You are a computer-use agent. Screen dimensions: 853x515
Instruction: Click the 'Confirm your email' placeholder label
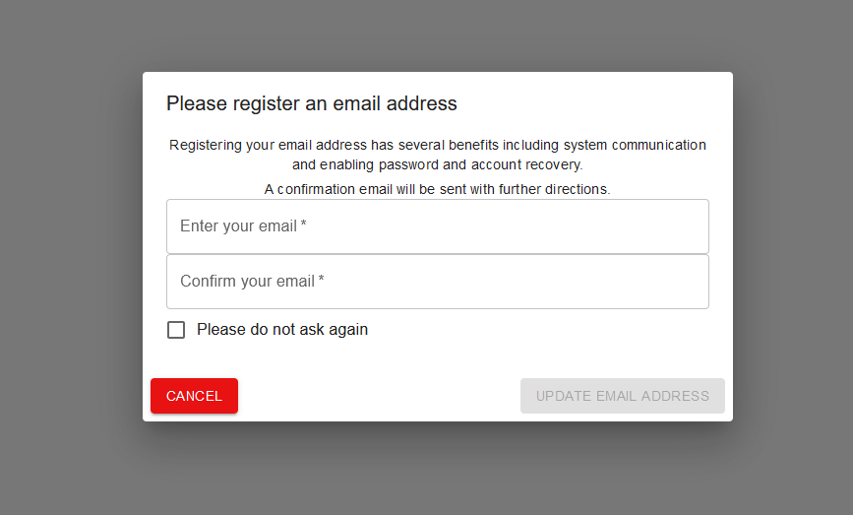coord(247,282)
